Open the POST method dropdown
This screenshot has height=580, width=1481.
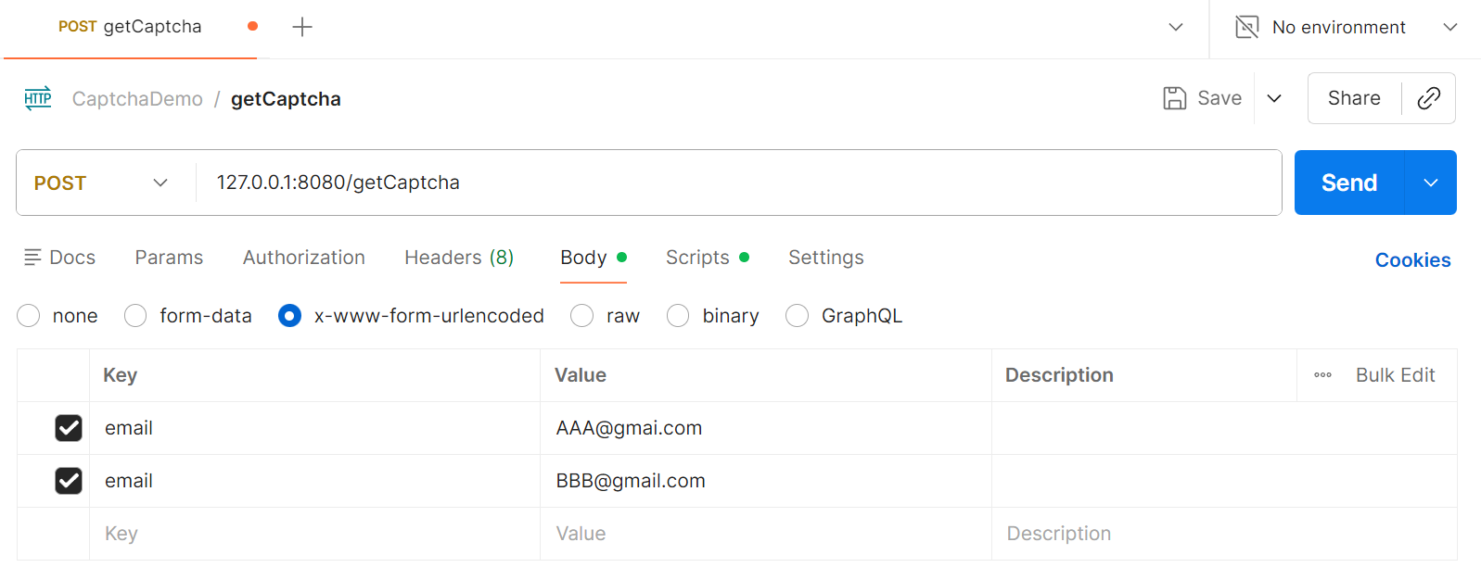(102, 183)
